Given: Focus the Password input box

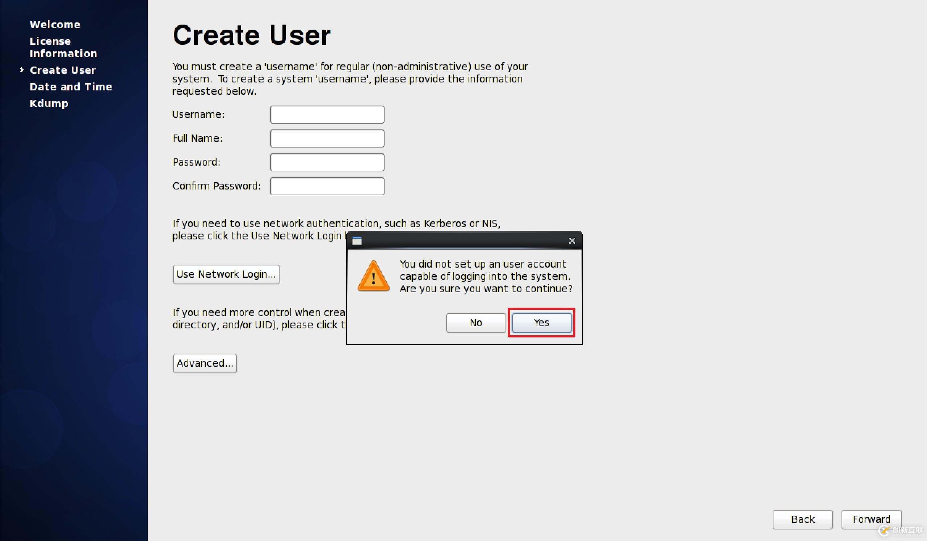Looking at the screenshot, I should (327, 162).
